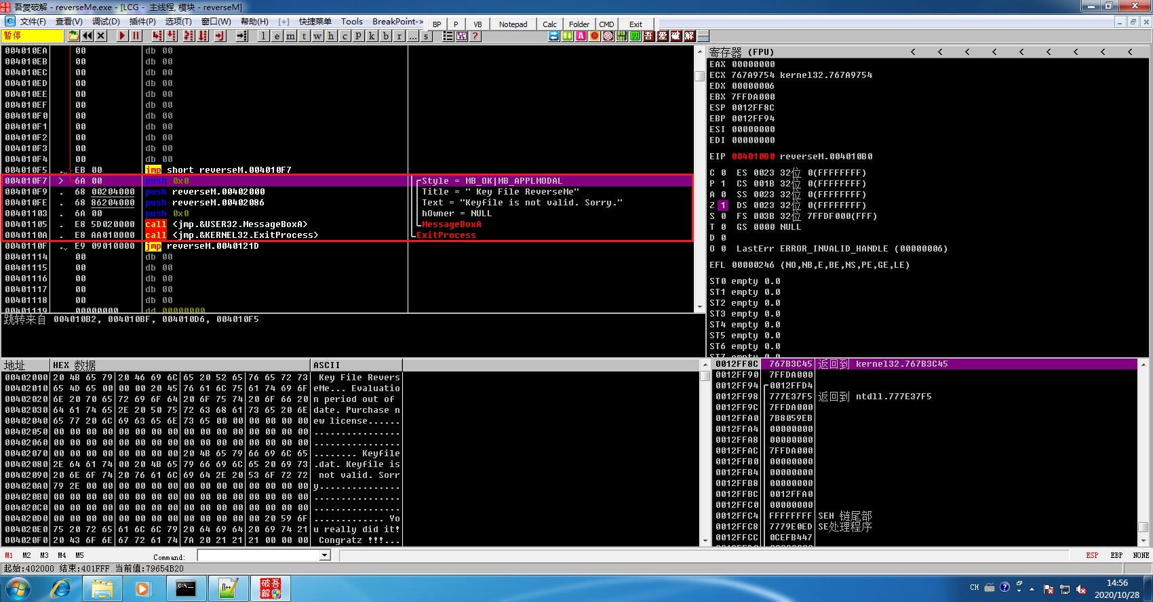Click the Open file folder icon
Image resolution: width=1153 pixels, height=602 pixels.
click(73, 36)
